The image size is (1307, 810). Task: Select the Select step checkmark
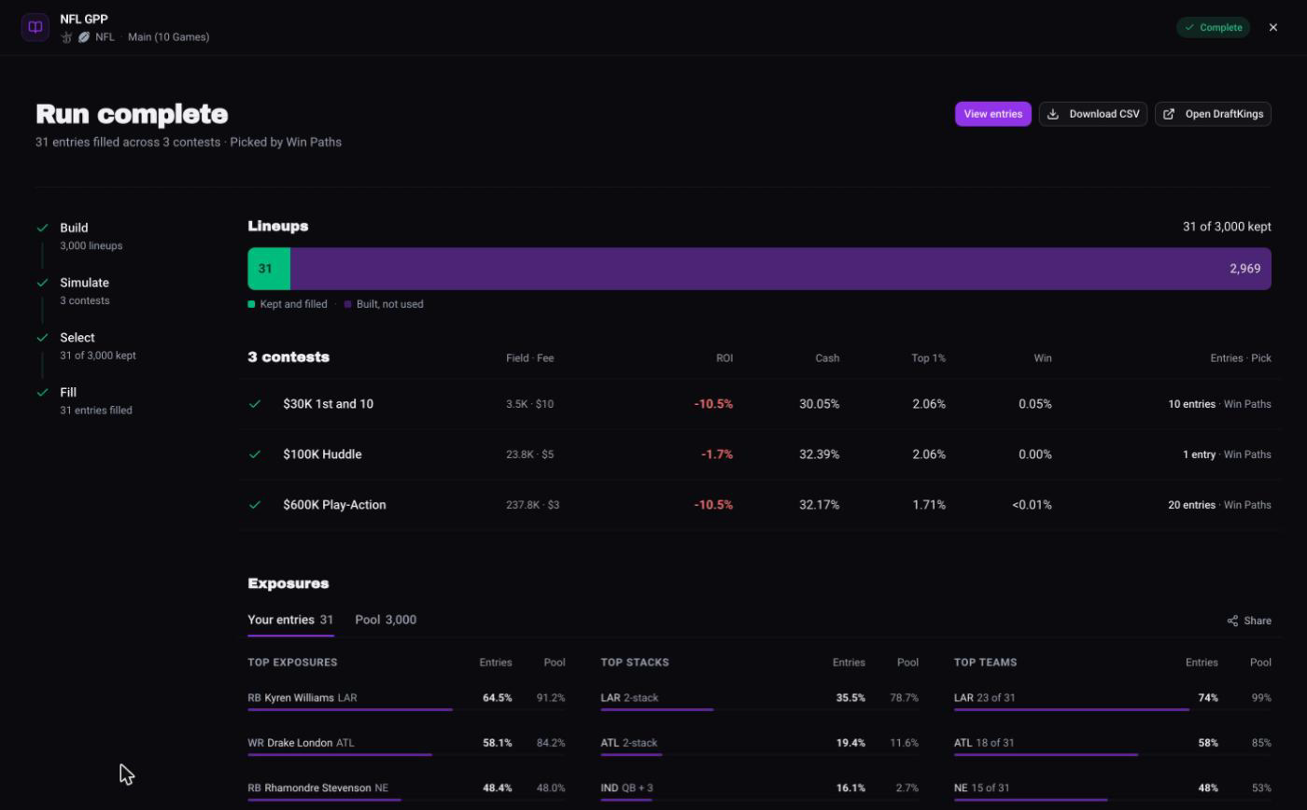pyautogui.click(x=42, y=338)
